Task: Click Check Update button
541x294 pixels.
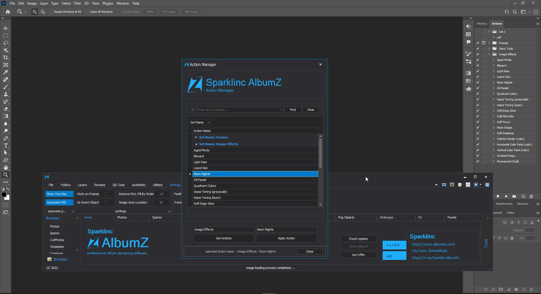Action: [x=358, y=239]
